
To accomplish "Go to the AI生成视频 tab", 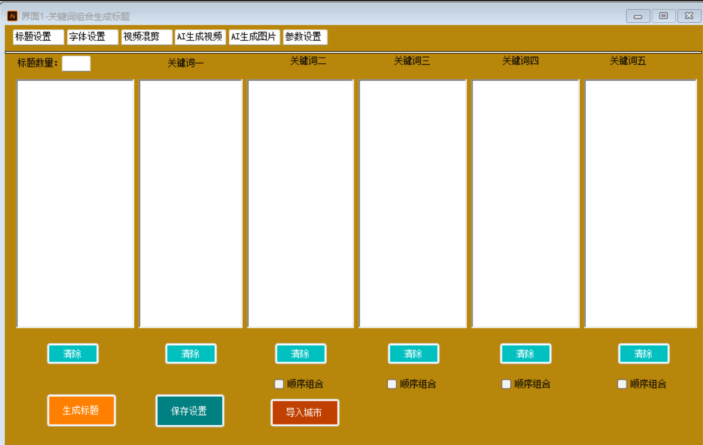I will (x=200, y=37).
